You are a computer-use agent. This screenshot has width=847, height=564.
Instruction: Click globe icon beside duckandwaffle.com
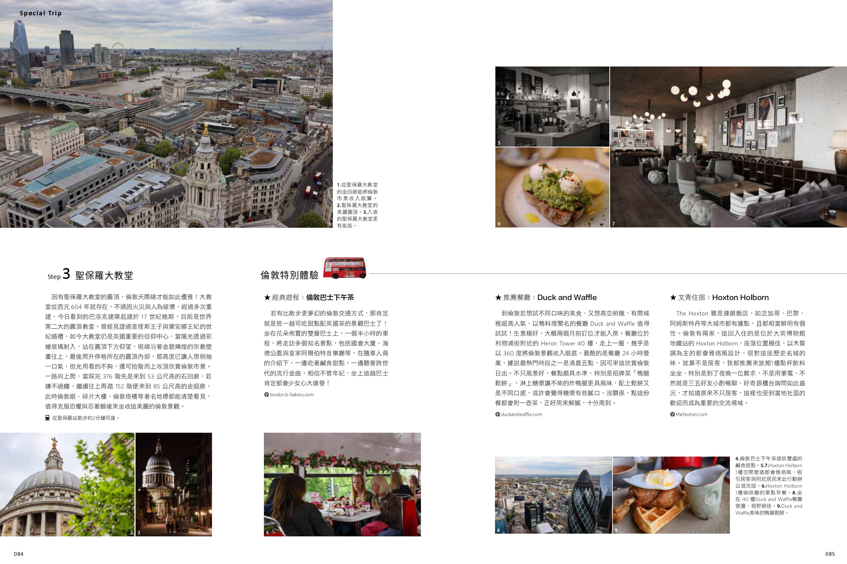point(498,414)
